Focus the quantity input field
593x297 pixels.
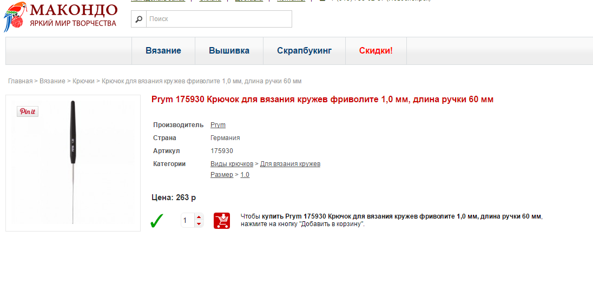coord(188,220)
